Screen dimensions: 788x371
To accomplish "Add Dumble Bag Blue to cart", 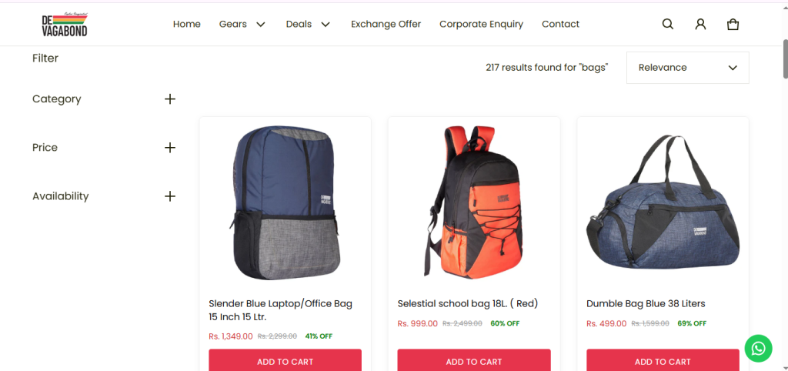I will [663, 360].
